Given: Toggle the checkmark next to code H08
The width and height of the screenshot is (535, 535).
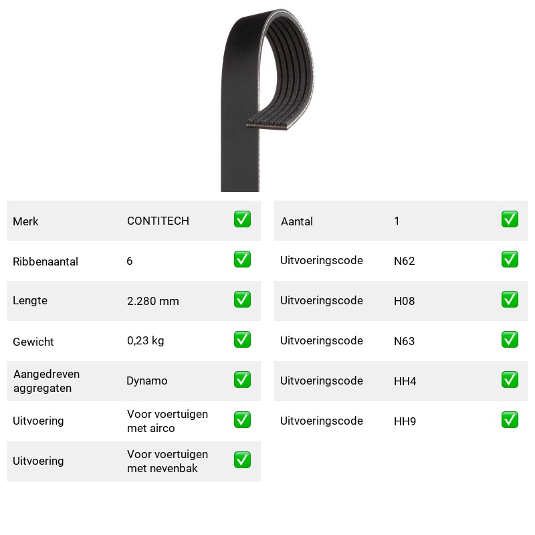Looking at the screenshot, I should click(510, 299).
